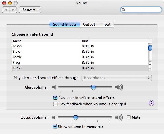Click the forward navigation arrow
This screenshot has width=164, height=134.
(13, 10)
